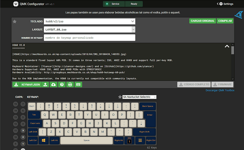This screenshot has width=244, height=150.
Task: Open the hs60/v2/iso keyboard dropdown
Action: tap(89, 21)
